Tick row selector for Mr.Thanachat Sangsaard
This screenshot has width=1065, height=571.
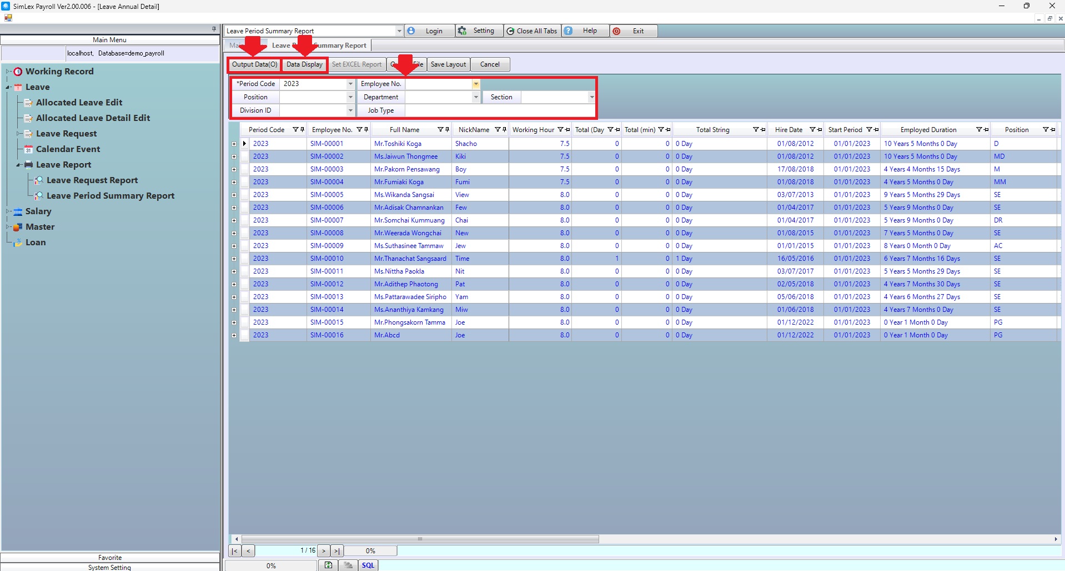click(x=245, y=259)
